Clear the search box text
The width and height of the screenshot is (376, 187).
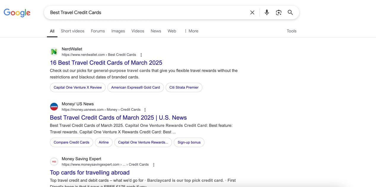252,12
